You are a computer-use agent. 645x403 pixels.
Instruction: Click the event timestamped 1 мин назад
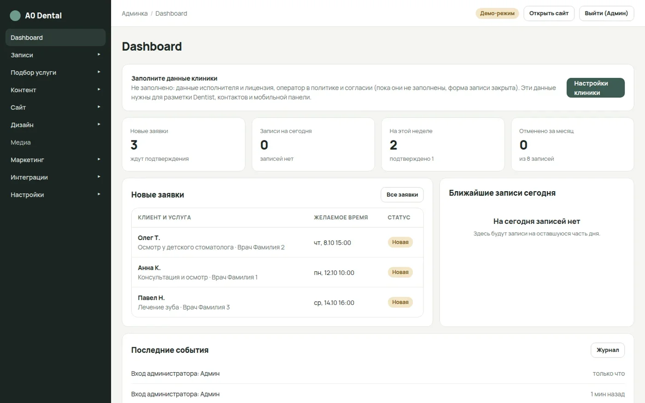[x=378, y=394]
